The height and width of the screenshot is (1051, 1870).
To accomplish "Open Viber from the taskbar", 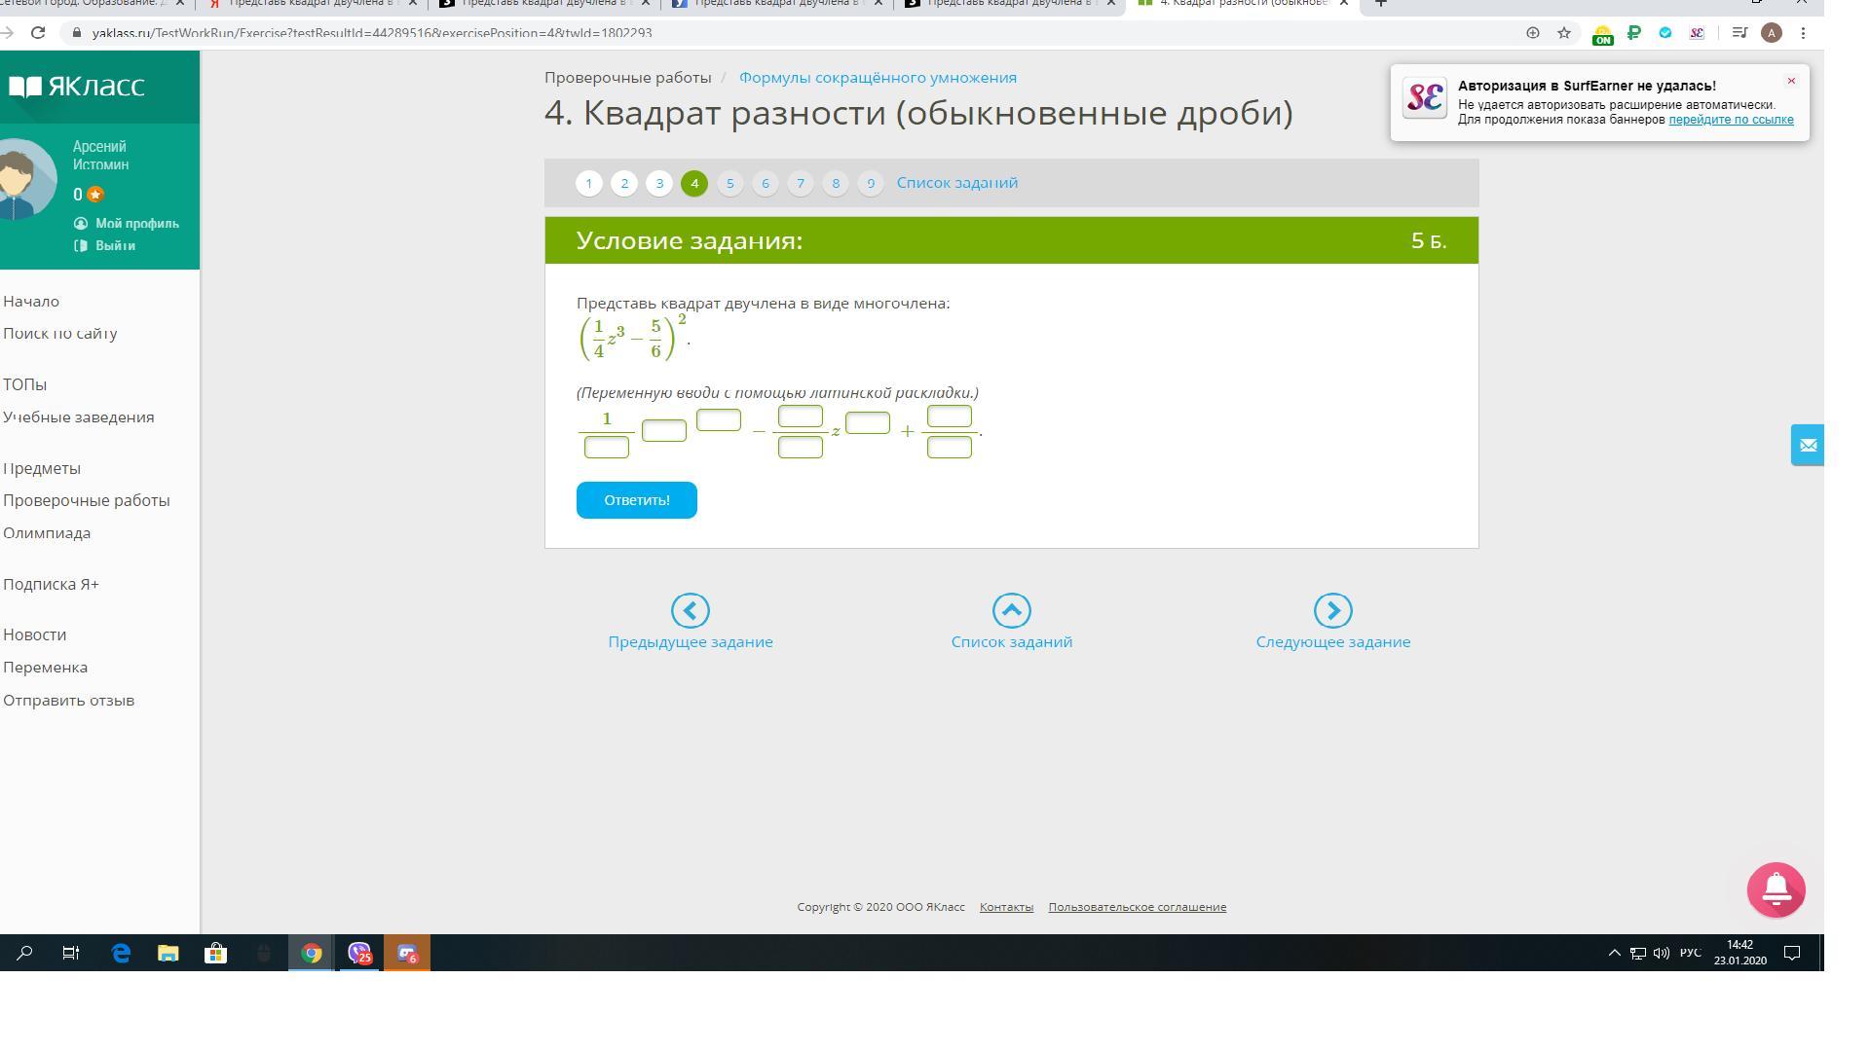I will pos(359,954).
